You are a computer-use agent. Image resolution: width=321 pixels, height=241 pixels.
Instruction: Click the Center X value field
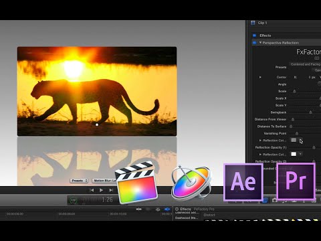312,77
